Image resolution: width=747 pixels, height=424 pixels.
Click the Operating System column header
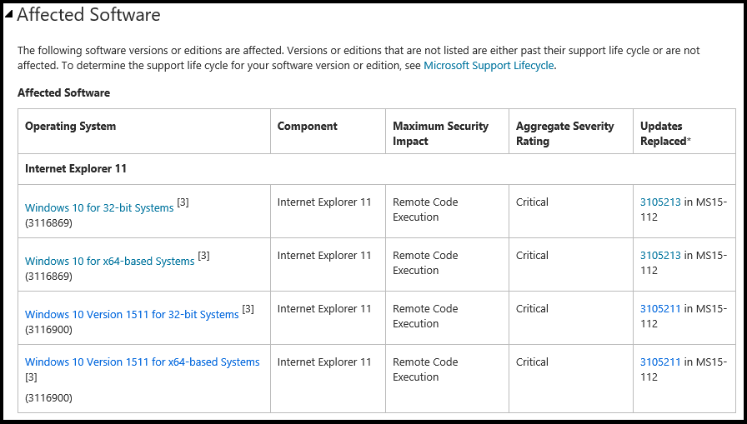coord(71,127)
